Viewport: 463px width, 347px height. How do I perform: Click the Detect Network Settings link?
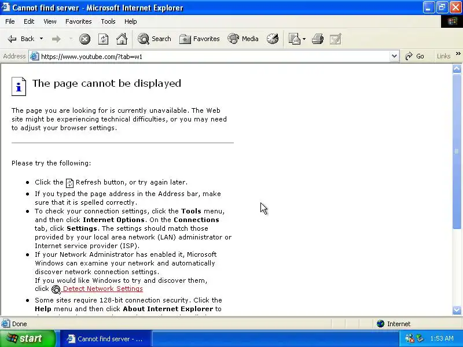[103, 289]
